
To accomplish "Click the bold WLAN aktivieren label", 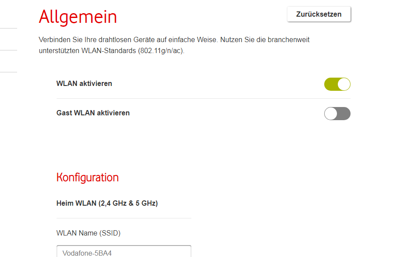I will (84, 83).
